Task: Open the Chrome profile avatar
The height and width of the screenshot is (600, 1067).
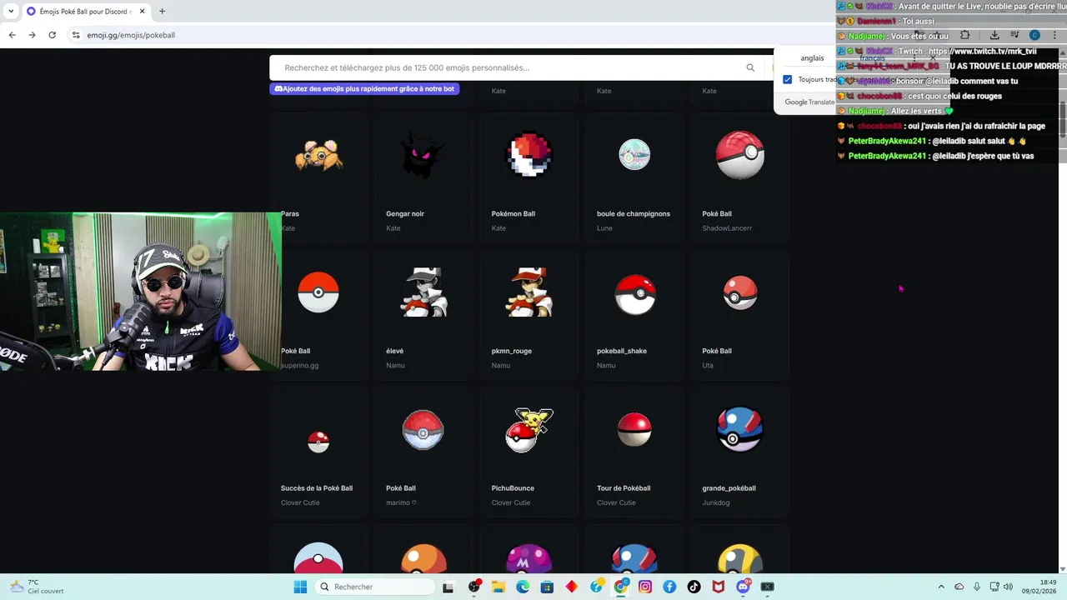Action: 1034,35
